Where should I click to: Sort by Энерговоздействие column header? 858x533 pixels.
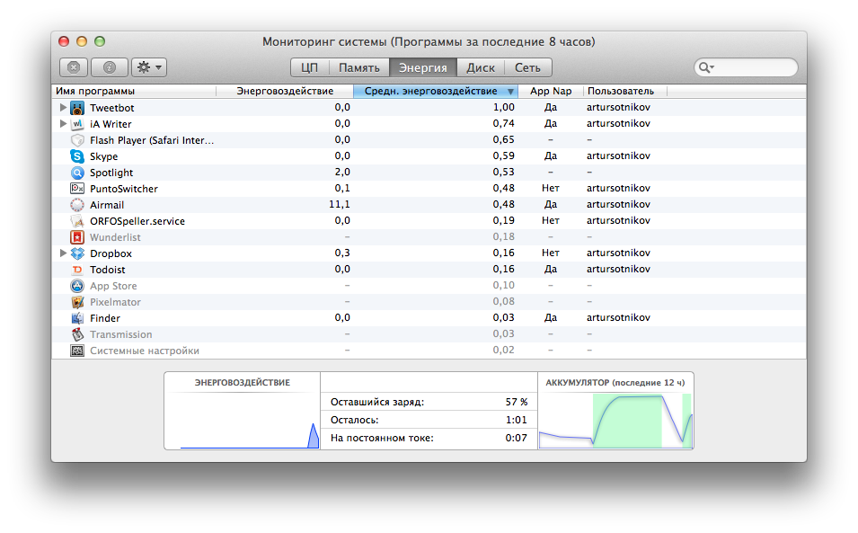coord(285,91)
